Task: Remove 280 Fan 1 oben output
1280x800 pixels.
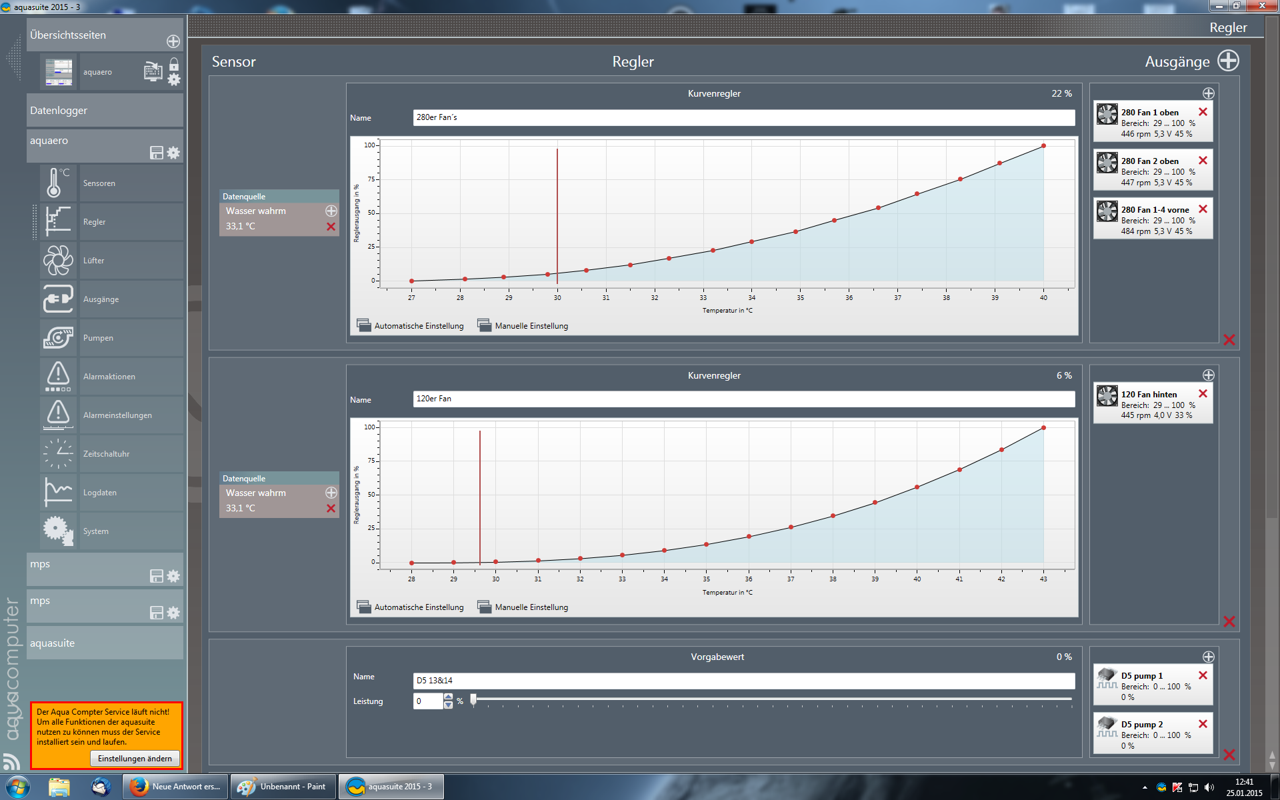Action: click(x=1203, y=112)
